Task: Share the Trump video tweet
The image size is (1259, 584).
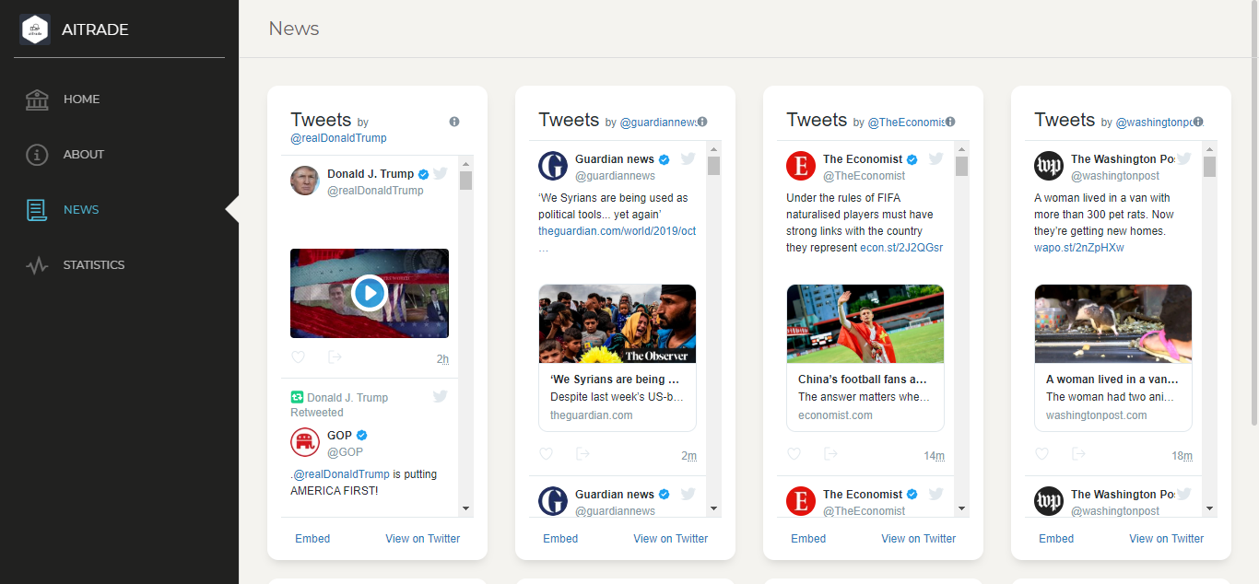Action: (335, 357)
